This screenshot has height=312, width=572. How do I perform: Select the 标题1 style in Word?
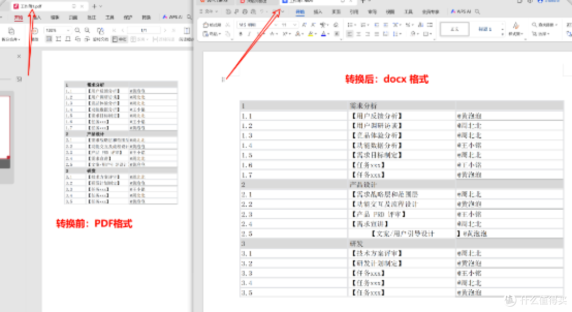tap(485, 29)
